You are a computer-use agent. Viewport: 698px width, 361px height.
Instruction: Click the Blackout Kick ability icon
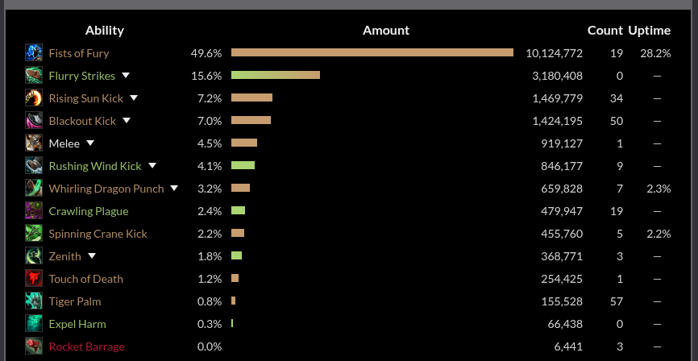tap(34, 121)
